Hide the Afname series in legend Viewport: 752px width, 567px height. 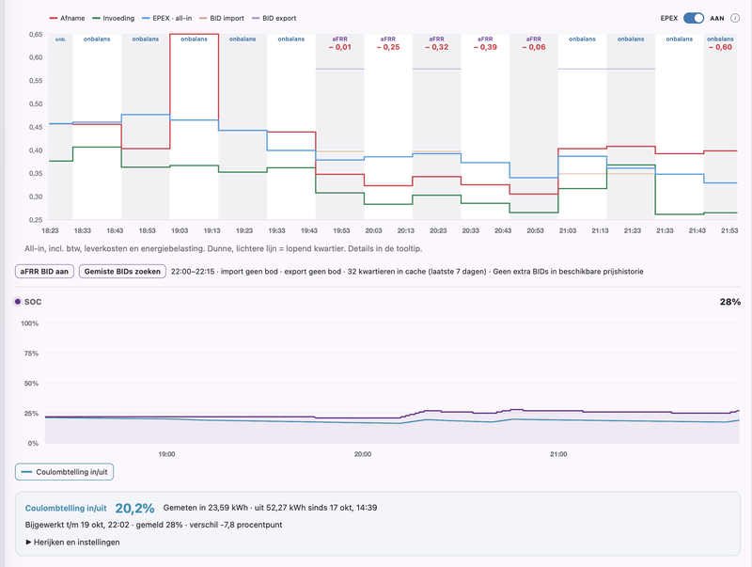tap(67, 18)
